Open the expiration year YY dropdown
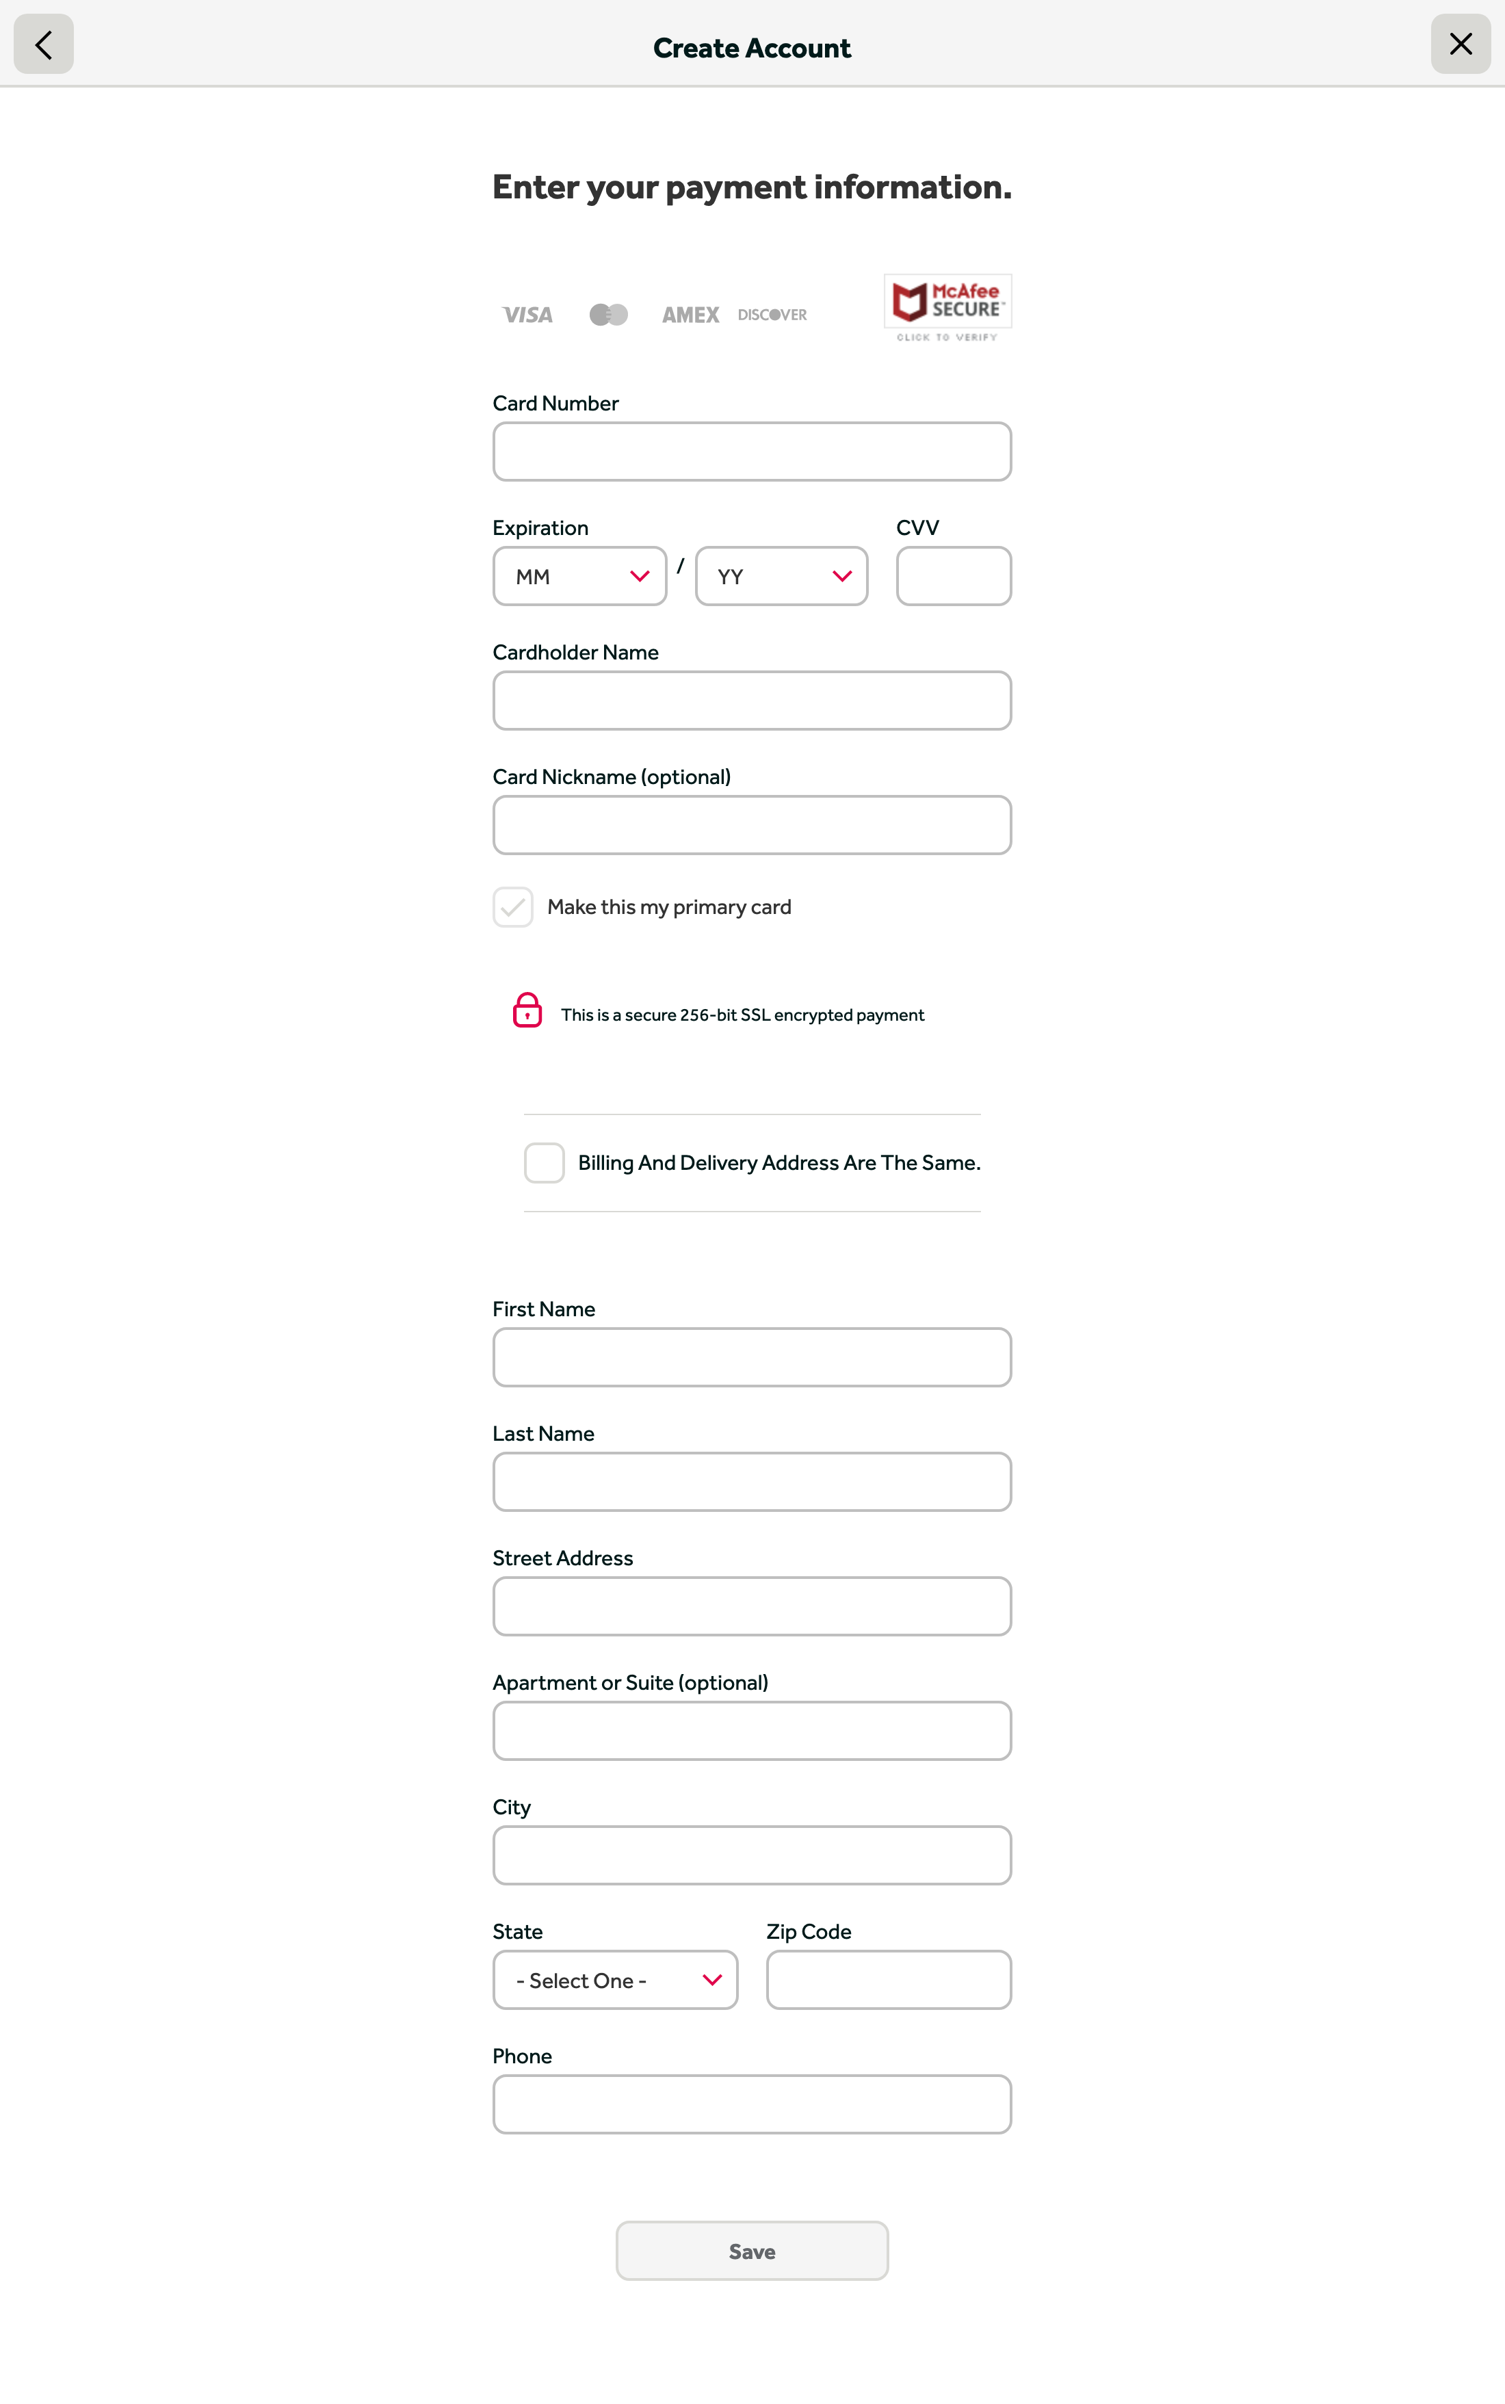The height and width of the screenshot is (2404, 1505). tap(781, 575)
